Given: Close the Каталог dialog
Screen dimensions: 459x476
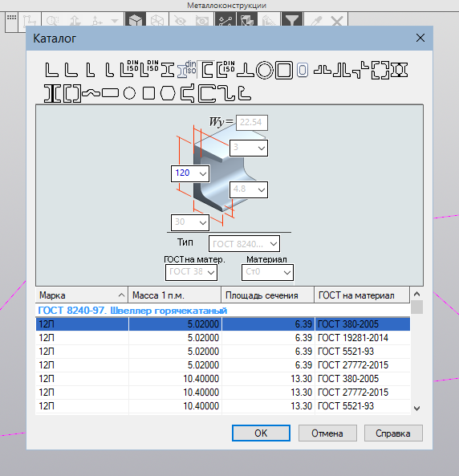Looking at the screenshot, I should click(x=420, y=38).
